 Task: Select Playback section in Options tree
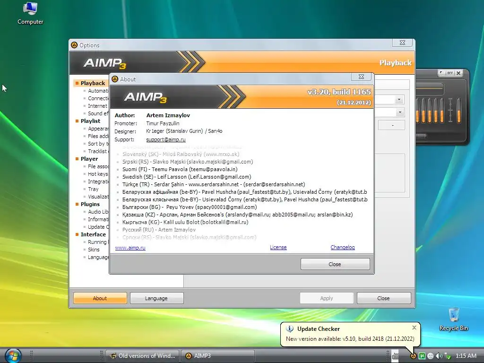coord(93,83)
